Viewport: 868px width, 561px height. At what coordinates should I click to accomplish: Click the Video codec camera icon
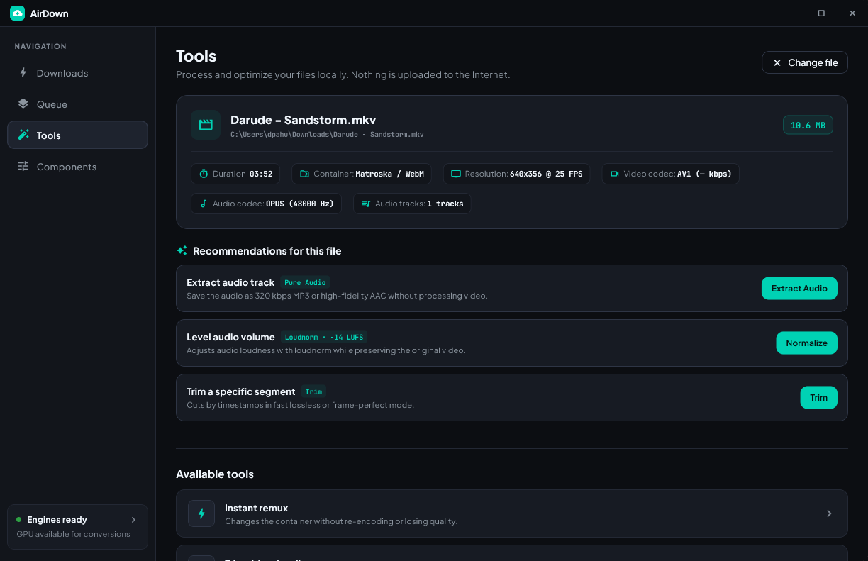coord(615,174)
